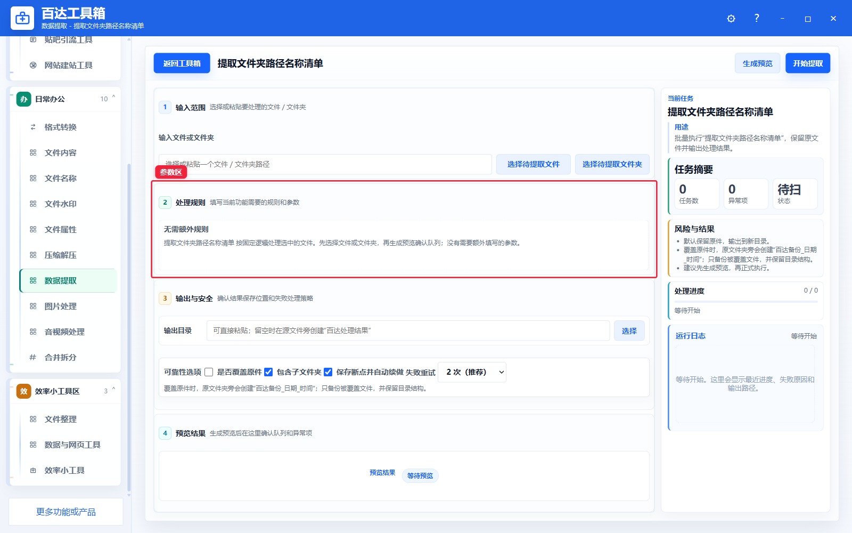The height and width of the screenshot is (533, 852).
Task: Open 文件内容 menu item
Action: (x=68, y=152)
